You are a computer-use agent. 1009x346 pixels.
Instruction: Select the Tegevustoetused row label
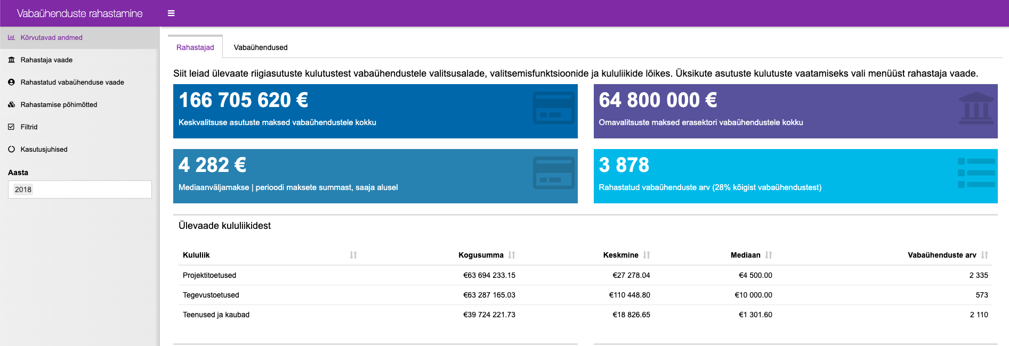coord(211,295)
